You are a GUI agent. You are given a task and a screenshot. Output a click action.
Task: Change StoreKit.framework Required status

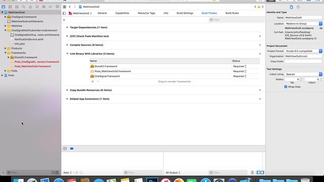click(239, 66)
